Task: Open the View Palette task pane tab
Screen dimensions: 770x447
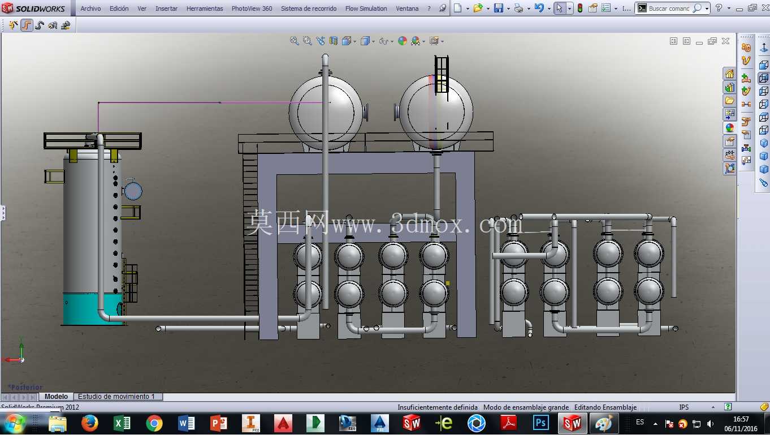Action: [x=730, y=114]
